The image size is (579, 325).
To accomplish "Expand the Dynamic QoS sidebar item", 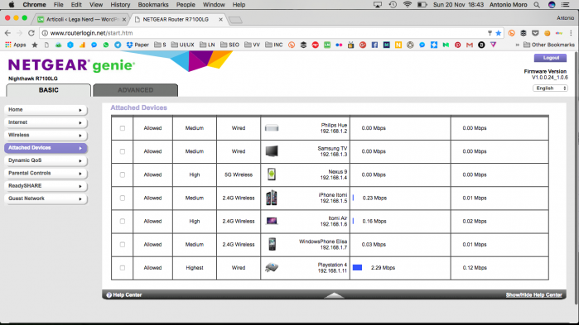I will tap(46, 160).
